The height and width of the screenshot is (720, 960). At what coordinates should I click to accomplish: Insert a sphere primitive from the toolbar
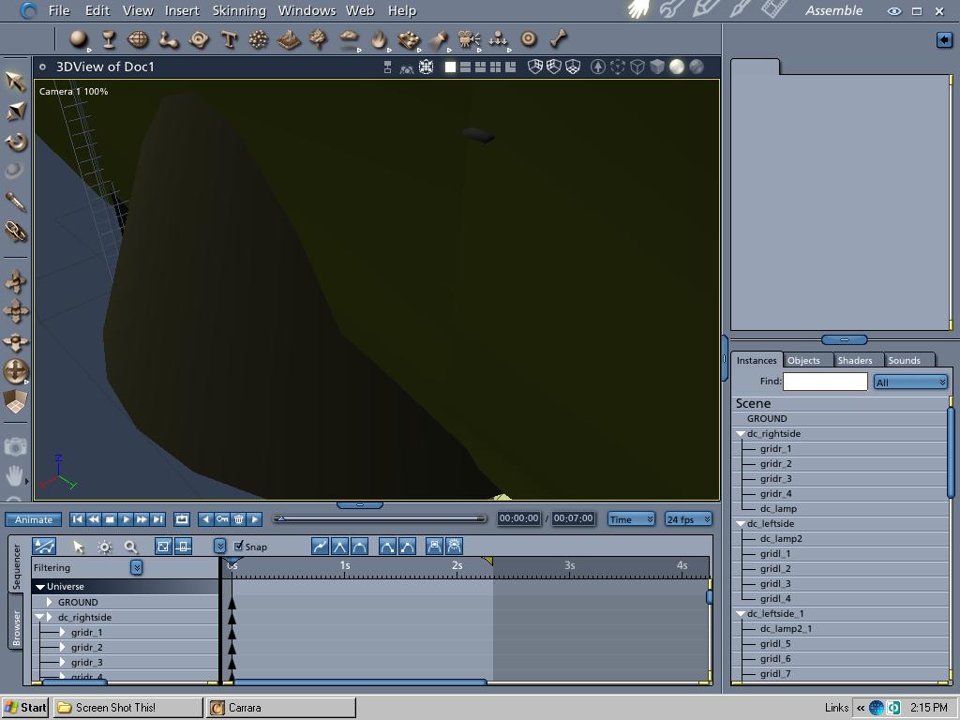(78, 39)
